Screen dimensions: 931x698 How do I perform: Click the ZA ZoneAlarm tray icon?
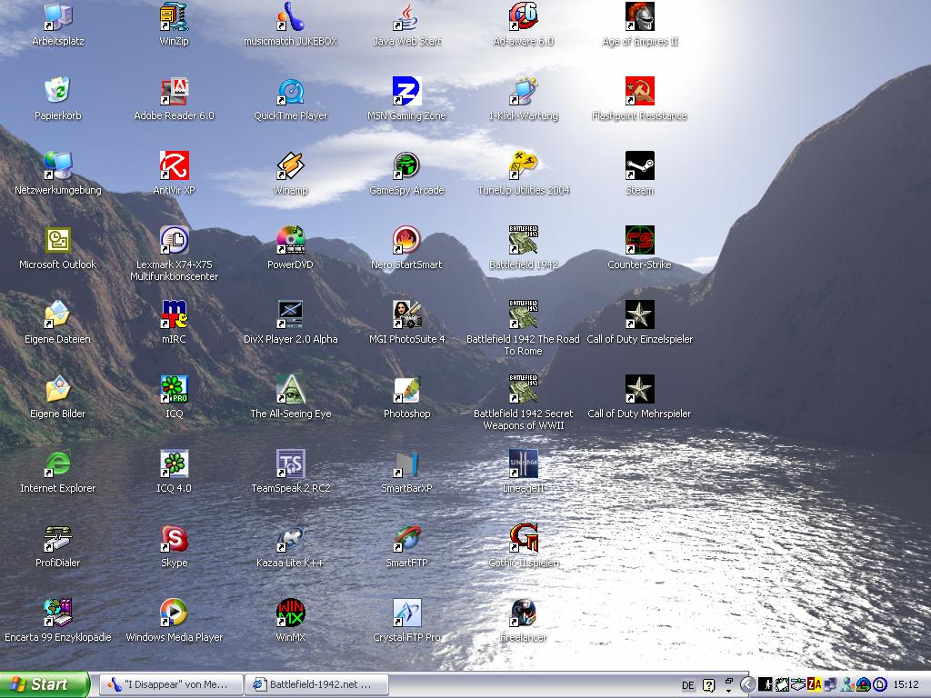click(814, 685)
